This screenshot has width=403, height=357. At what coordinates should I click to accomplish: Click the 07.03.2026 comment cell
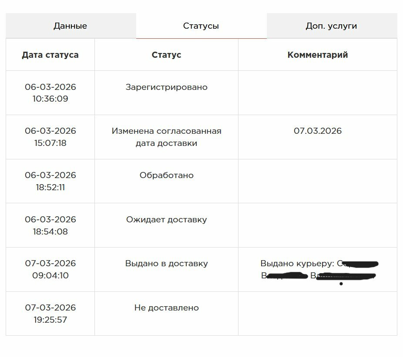(318, 131)
